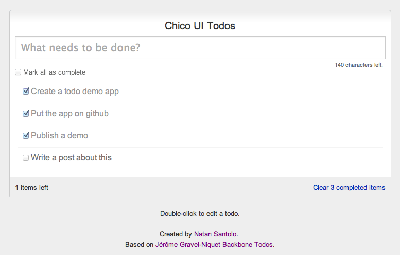Select the 'Publish a demo' todo text

pyautogui.click(x=59, y=136)
